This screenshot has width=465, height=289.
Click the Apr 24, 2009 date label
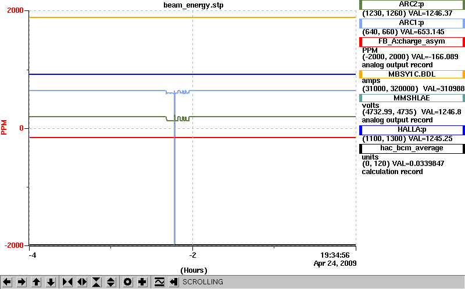335,263
